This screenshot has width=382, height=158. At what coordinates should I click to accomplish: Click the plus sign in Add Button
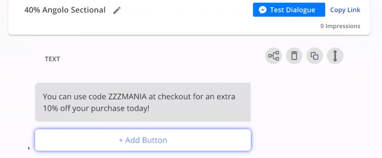pos(121,140)
